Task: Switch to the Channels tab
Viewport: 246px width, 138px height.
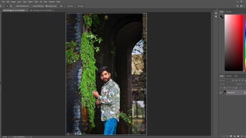Action: tap(229, 76)
